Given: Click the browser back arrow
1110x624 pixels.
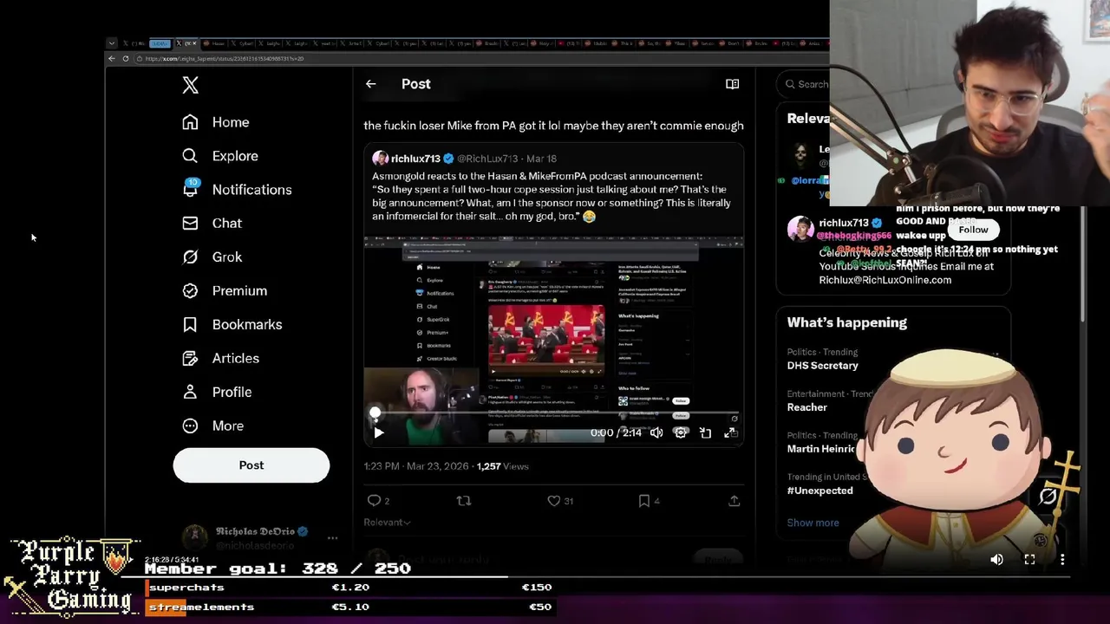Looking at the screenshot, I should tap(111, 59).
